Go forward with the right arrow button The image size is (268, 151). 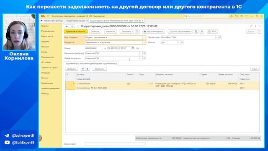coord(72,26)
